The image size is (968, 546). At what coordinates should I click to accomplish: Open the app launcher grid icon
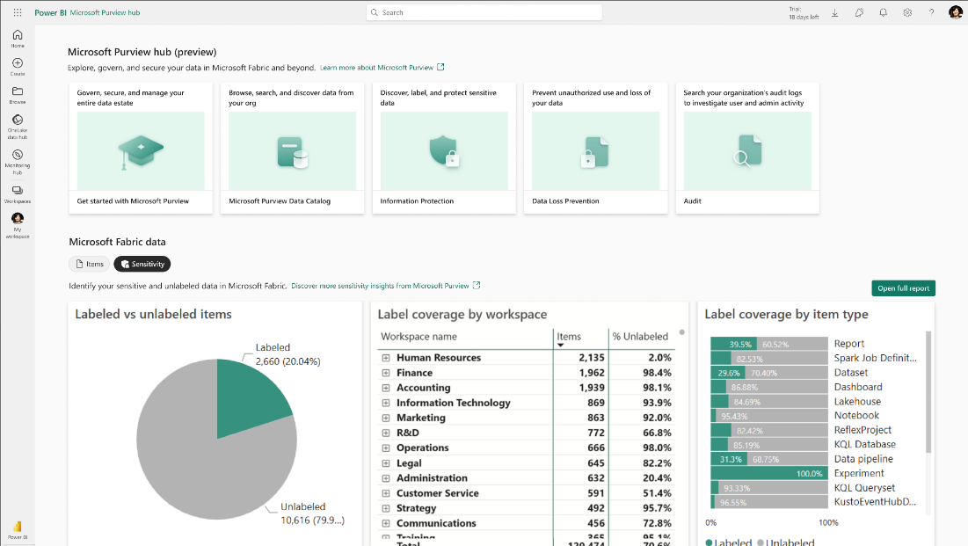(x=18, y=12)
